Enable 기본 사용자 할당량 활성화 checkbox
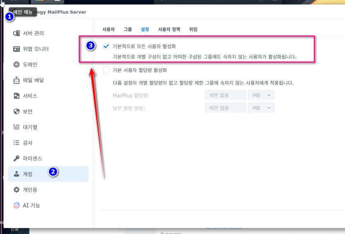This screenshot has height=234, width=345. [106, 70]
